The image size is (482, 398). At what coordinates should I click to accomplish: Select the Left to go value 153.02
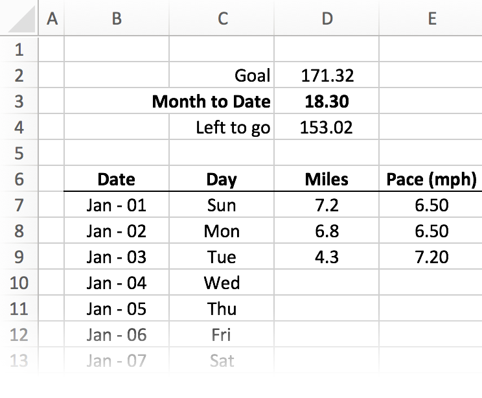click(x=327, y=126)
